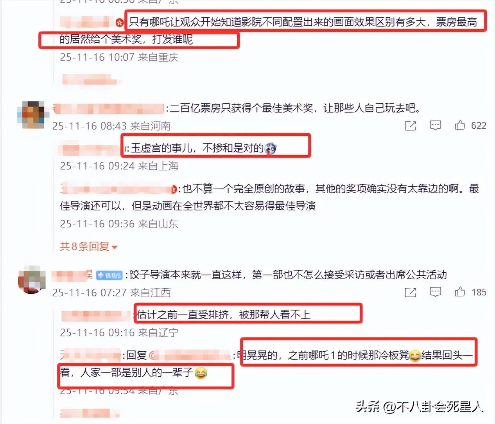Like the comment with 185 likes
This screenshot has height=424, width=495.
(x=460, y=292)
